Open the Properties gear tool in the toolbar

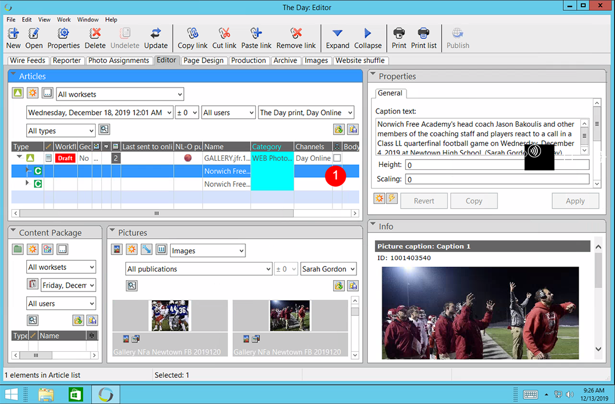click(64, 39)
